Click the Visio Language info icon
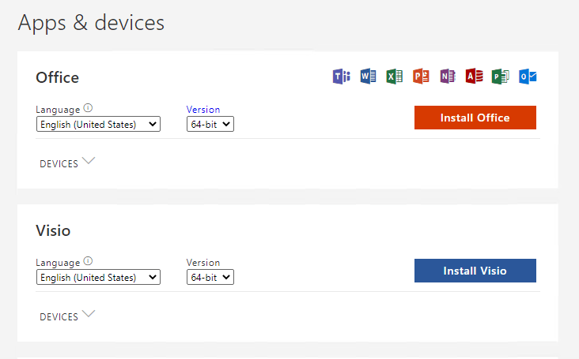579x359 pixels. click(x=88, y=261)
